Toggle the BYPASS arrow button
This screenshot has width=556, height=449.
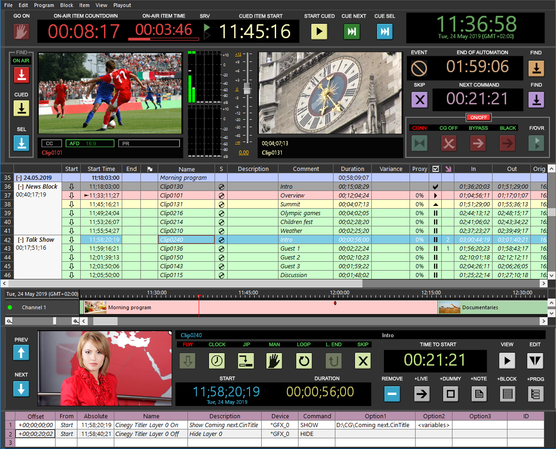(478, 143)
